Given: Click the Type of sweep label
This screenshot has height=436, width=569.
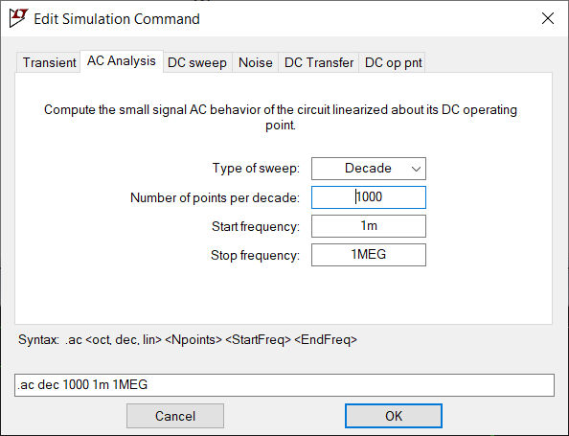Looking at the screenshot, I should [256, 168].
